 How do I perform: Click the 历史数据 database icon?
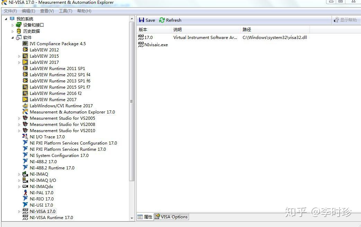(x=19, y=31)
